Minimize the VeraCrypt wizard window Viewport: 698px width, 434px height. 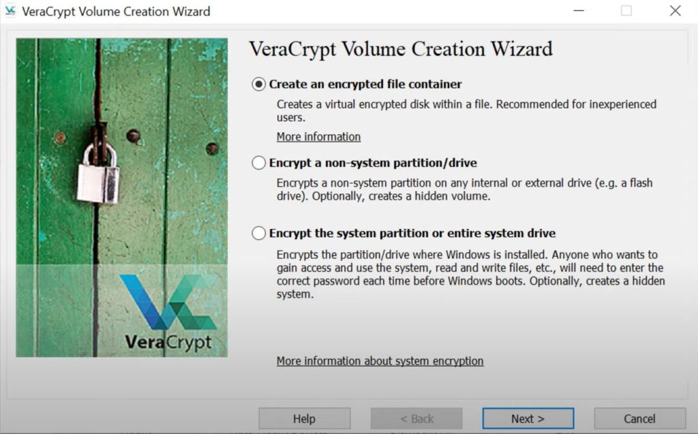pyautogui.click(x=579, y=11)
